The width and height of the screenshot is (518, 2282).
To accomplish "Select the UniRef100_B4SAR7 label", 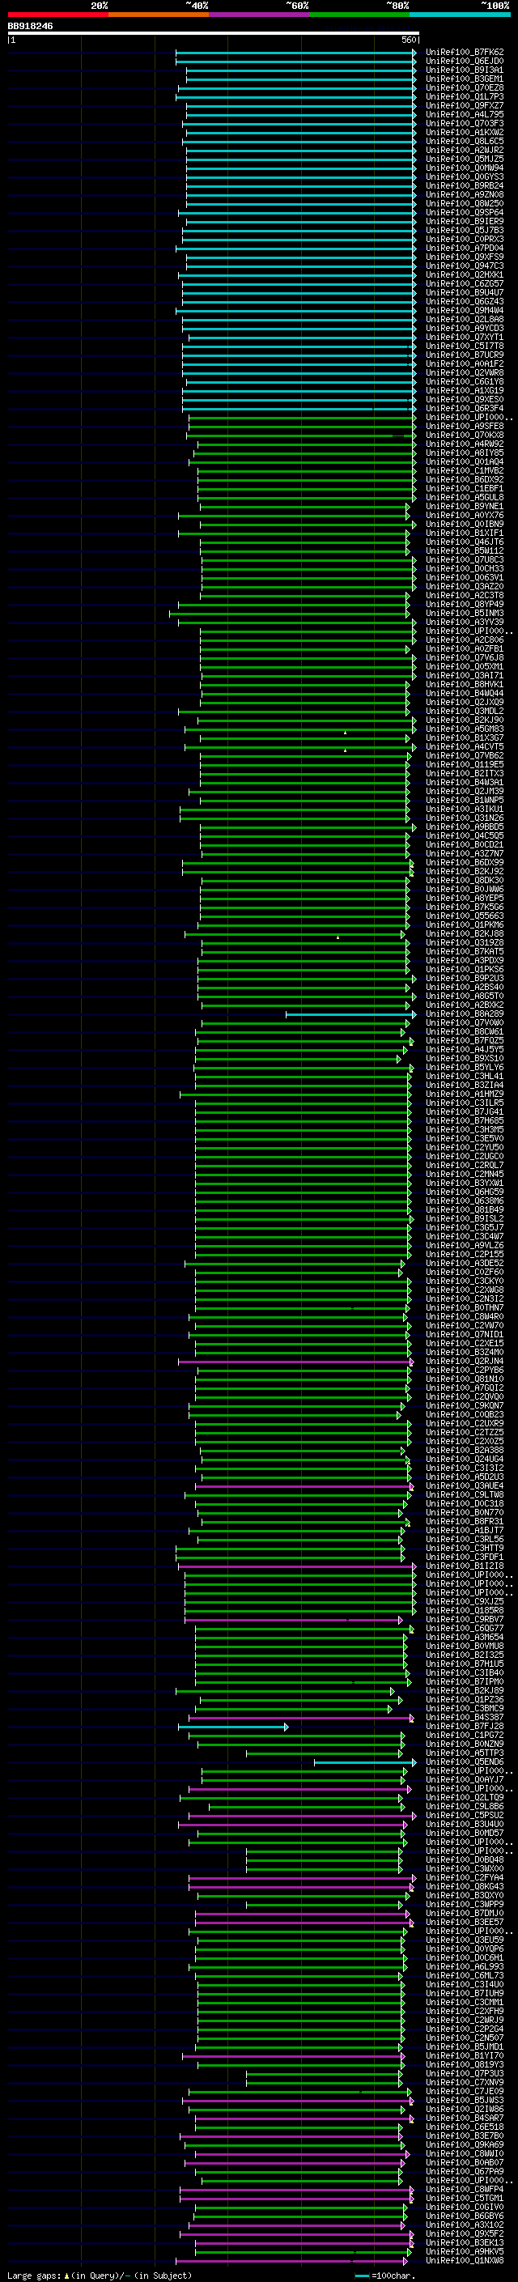I will [465, 2118].
